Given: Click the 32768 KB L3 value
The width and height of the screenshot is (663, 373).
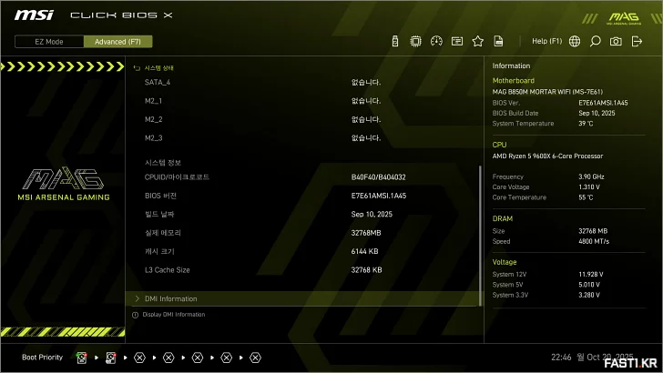Looking at the screenshot, I should [x=367, y=270].
